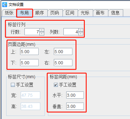Select the 信息 tab

point(115,13)
